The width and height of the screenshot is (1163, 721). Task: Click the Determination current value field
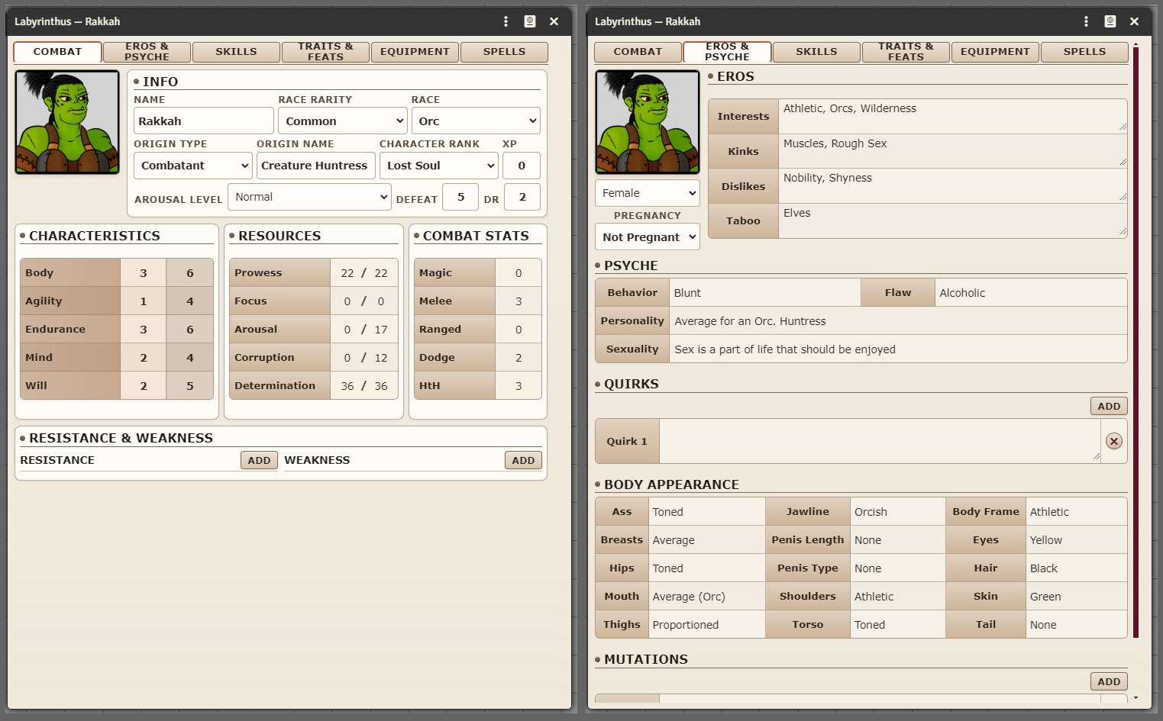(x=347, y=386)
